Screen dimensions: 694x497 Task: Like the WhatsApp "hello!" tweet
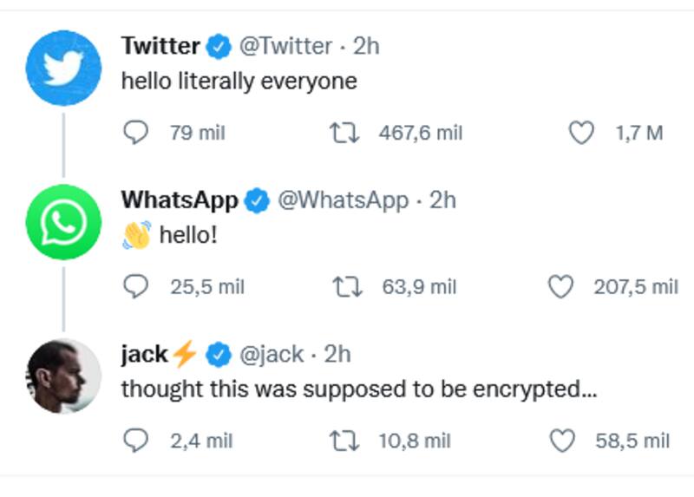tap(562, 287)
